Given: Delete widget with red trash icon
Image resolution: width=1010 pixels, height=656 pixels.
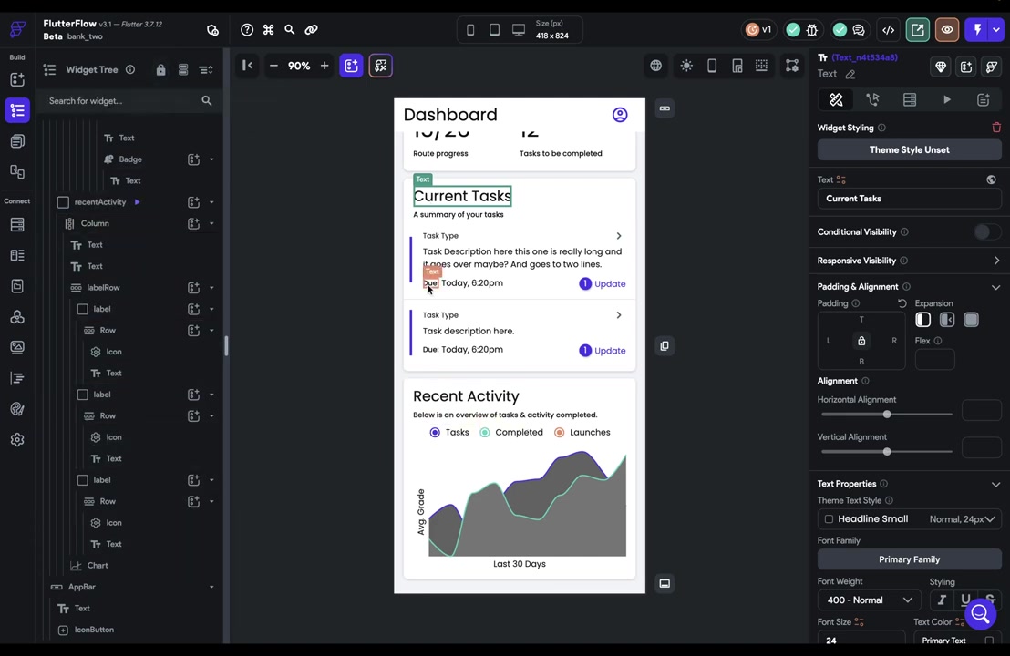Looking at the screenshot, I should tap(996, 128).
